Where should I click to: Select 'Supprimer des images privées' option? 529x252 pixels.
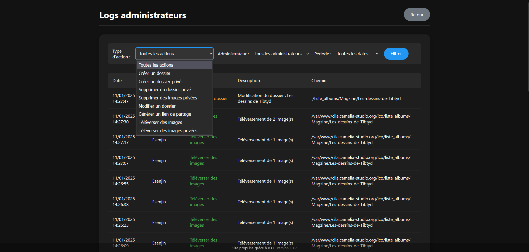[174, 98]
